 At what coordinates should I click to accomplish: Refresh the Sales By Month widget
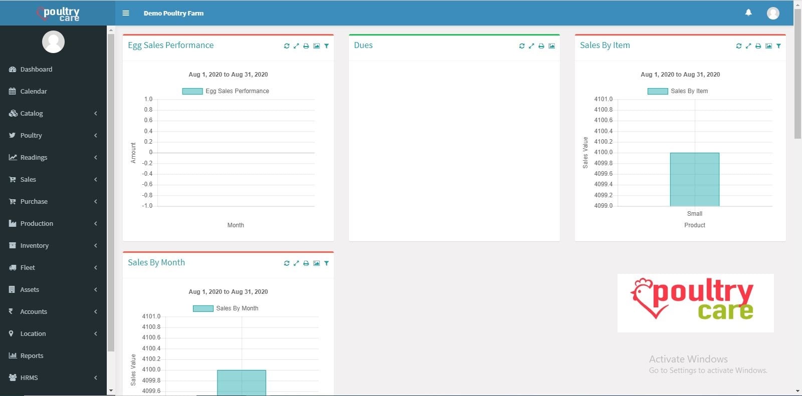tap(287, 263)
